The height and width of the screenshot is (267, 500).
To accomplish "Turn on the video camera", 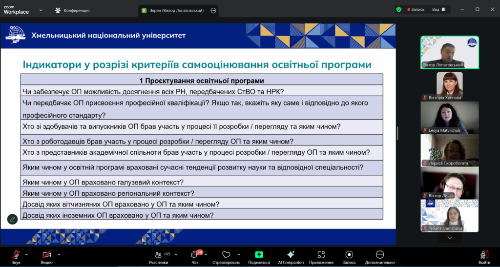I will click(x=46, y=257).
